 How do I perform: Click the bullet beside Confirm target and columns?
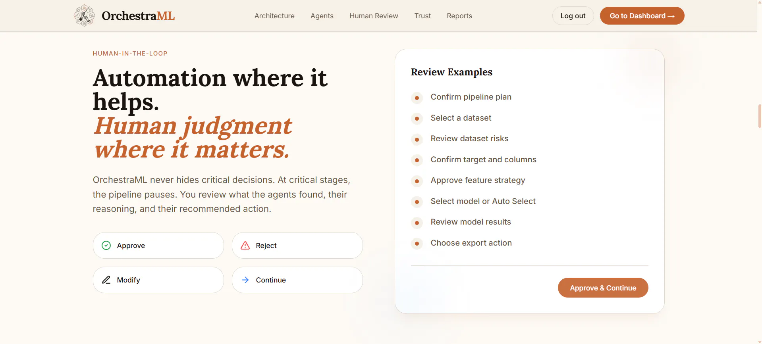[417, 160]
